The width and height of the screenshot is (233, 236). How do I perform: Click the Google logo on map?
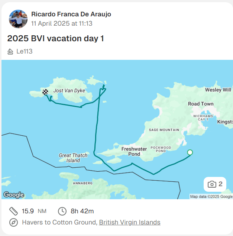pyautogui.click(x=14, y=195)
